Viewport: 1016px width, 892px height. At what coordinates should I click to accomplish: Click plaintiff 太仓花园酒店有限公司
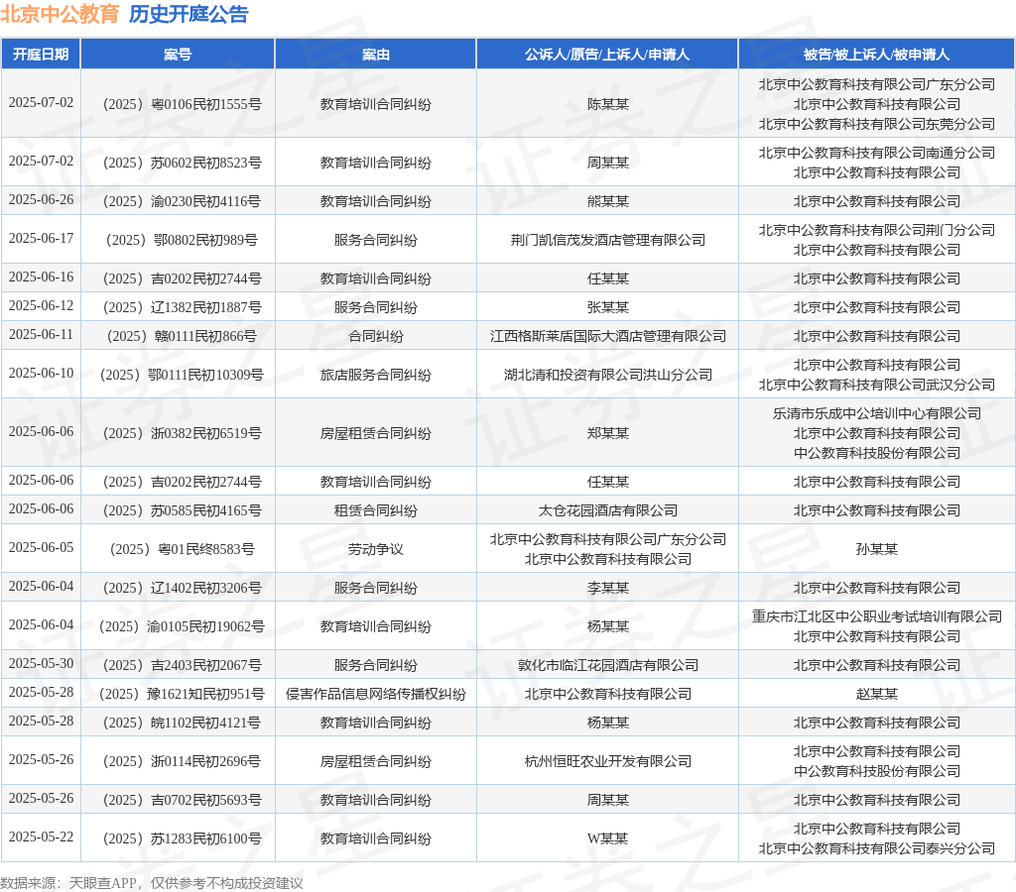608,510
